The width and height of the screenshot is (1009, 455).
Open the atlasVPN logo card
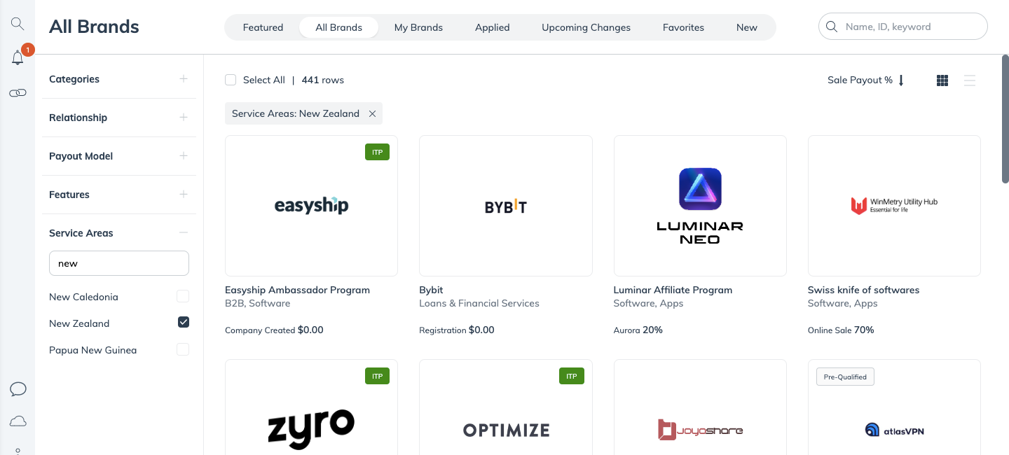tap(894, 407)
